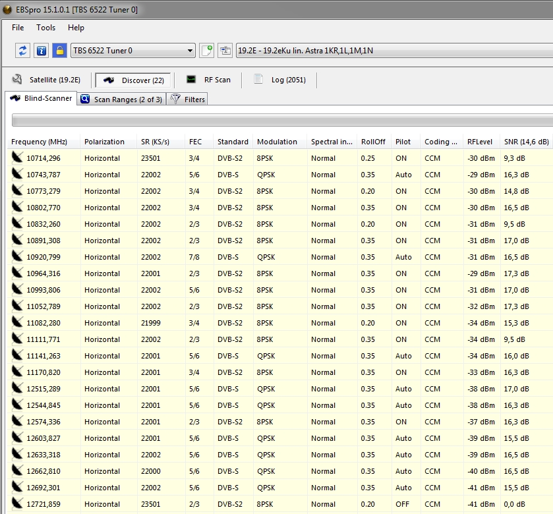Open the RF Scan view
The width and height of the screenshot is (553, 514).
pos(209,80)
